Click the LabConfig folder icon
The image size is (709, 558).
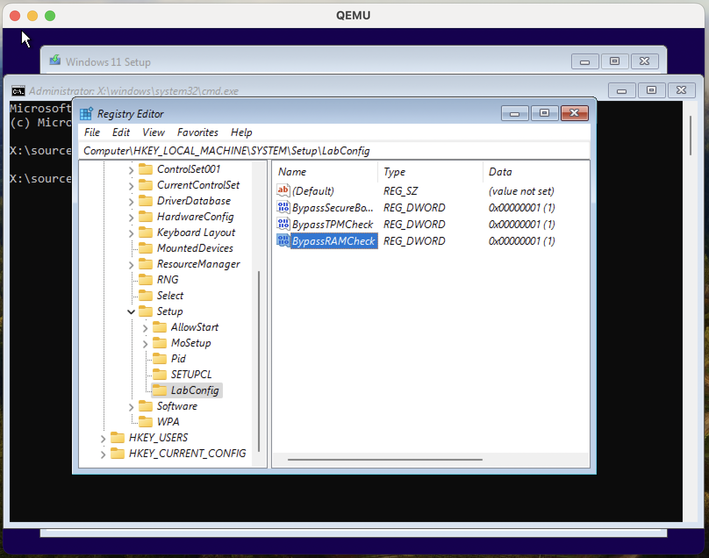(x=160, y=390)
